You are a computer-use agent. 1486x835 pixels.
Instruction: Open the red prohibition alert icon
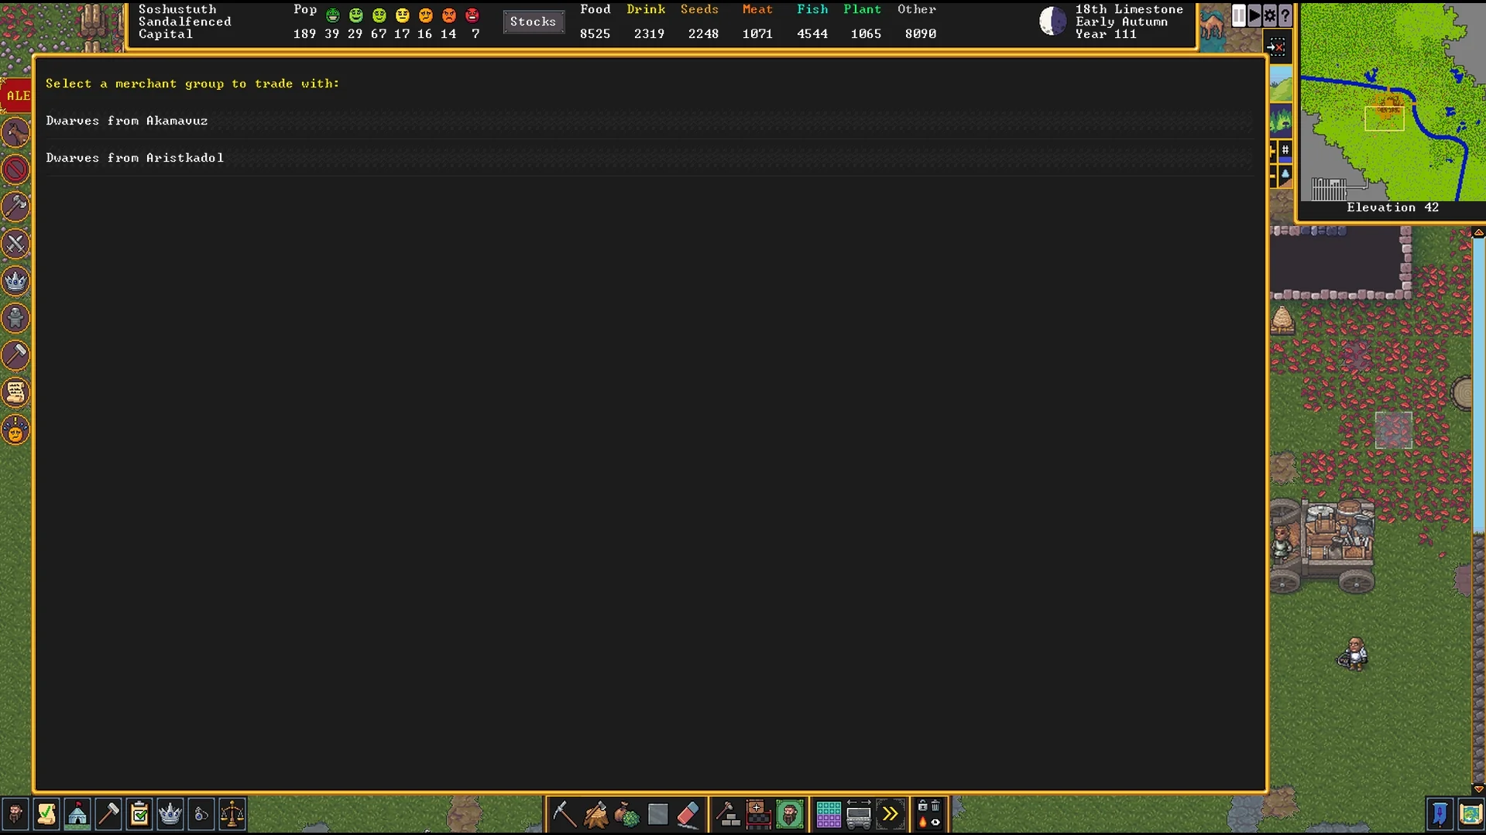[15, 169]
